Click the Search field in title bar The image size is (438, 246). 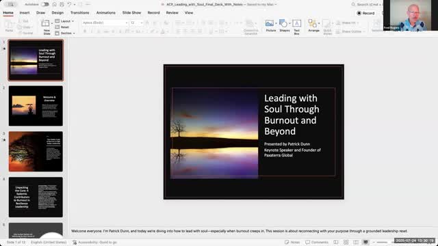click(367, 5)
